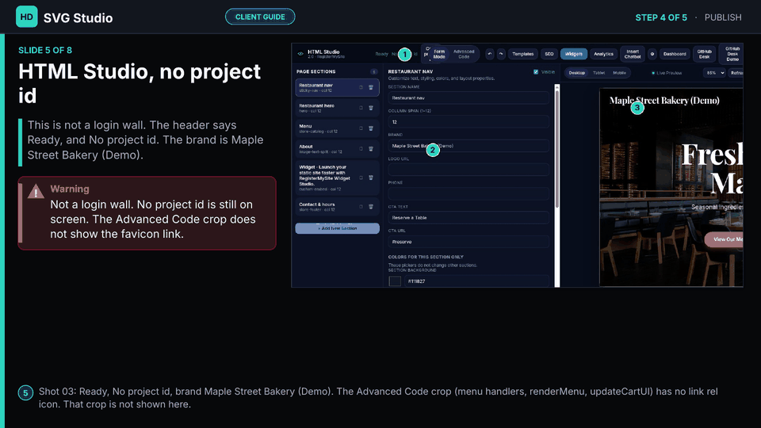Viewport: 761px width, 428px height.
Task: Click the HD logo badge of SVG Studio
Action: [26, 17]
